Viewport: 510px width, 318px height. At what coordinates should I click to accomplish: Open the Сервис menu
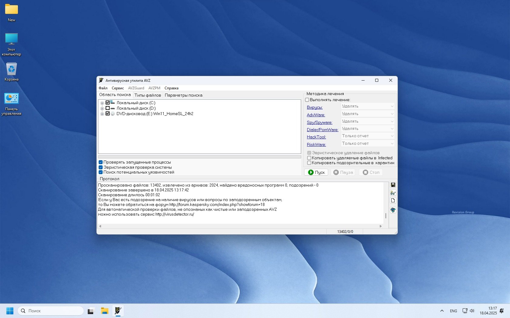pos(117,88)
